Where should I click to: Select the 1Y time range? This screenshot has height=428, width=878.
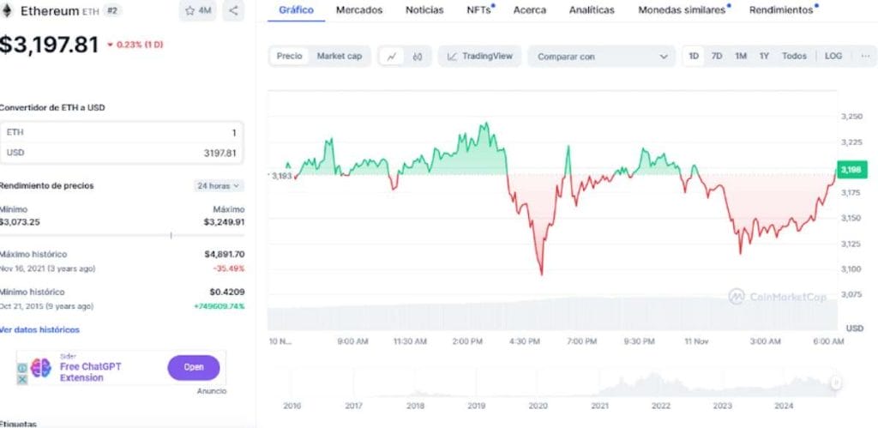tap(764, 56)
